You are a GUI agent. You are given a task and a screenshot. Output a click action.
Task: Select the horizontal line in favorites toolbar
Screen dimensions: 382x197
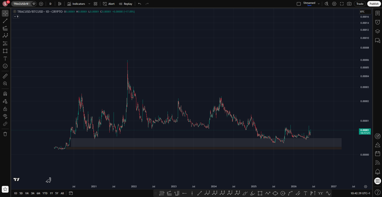184,193
